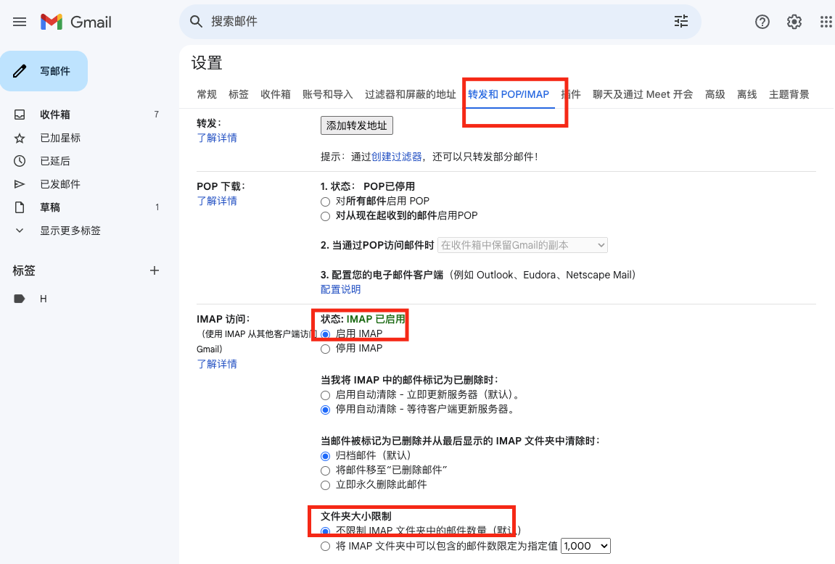The image size is (835, 564).
Task: Open the main menu hamburger icon
Action: click(x=20, y=22)
